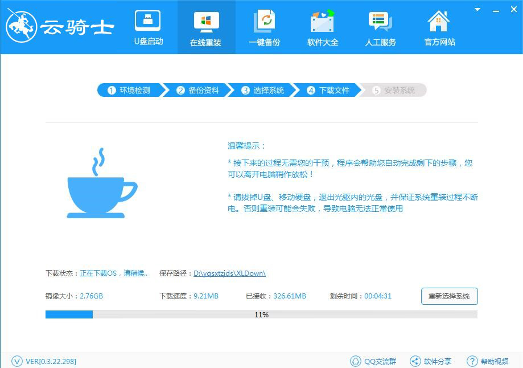Expand the top-right dropdown arrow

tap(476, 10)
